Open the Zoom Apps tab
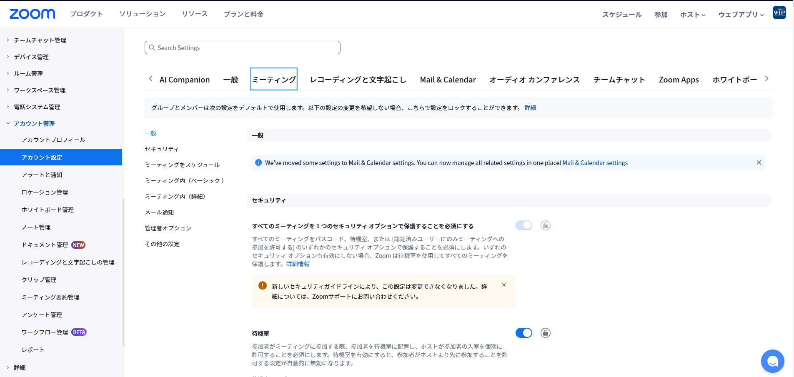The image size is (794, 377). 679,80
